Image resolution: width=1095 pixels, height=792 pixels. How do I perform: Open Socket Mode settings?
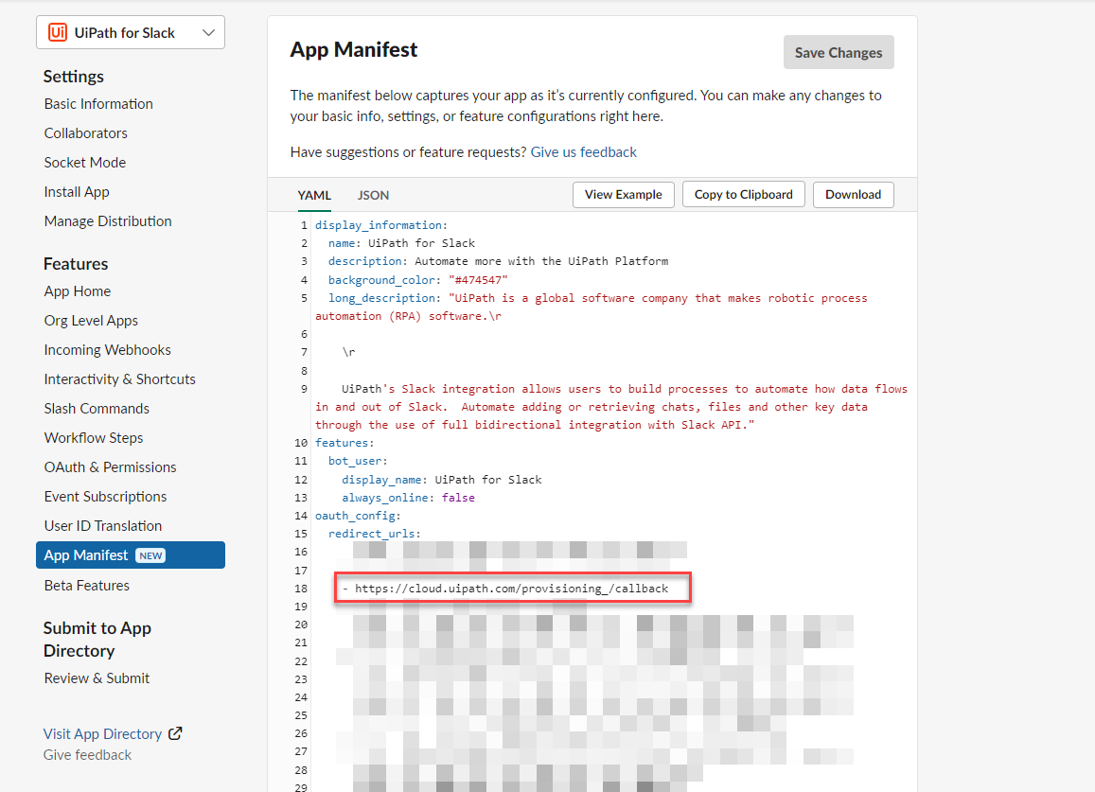click(85, 163)
